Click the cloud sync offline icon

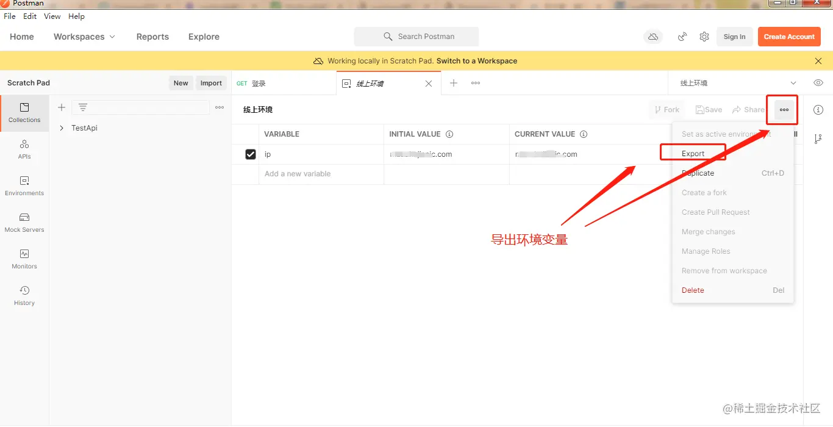click(x=653, y=37)
